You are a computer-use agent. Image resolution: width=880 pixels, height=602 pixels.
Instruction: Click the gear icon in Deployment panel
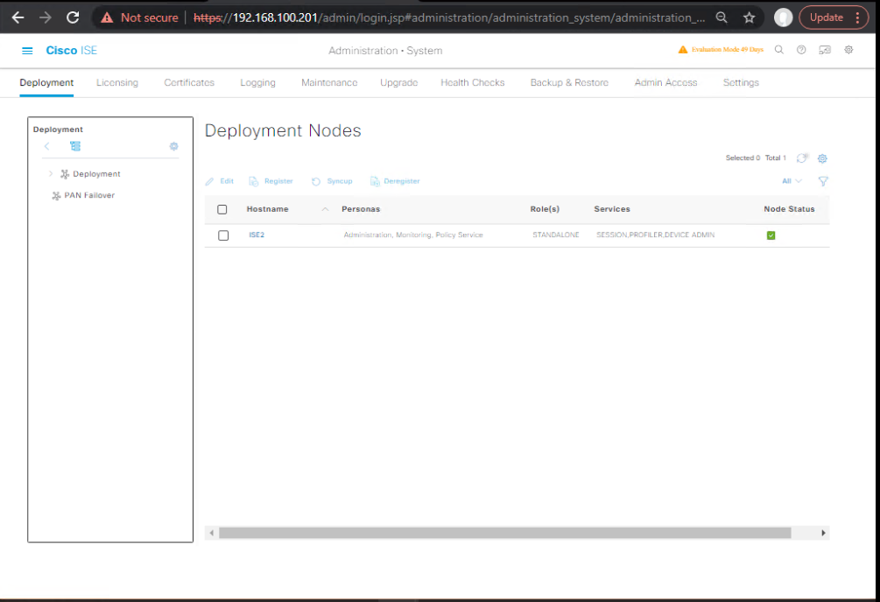(x=174, y=146)
